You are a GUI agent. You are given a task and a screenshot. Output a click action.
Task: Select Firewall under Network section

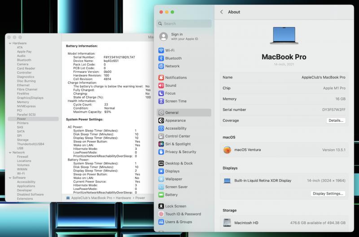click(22, 157)
